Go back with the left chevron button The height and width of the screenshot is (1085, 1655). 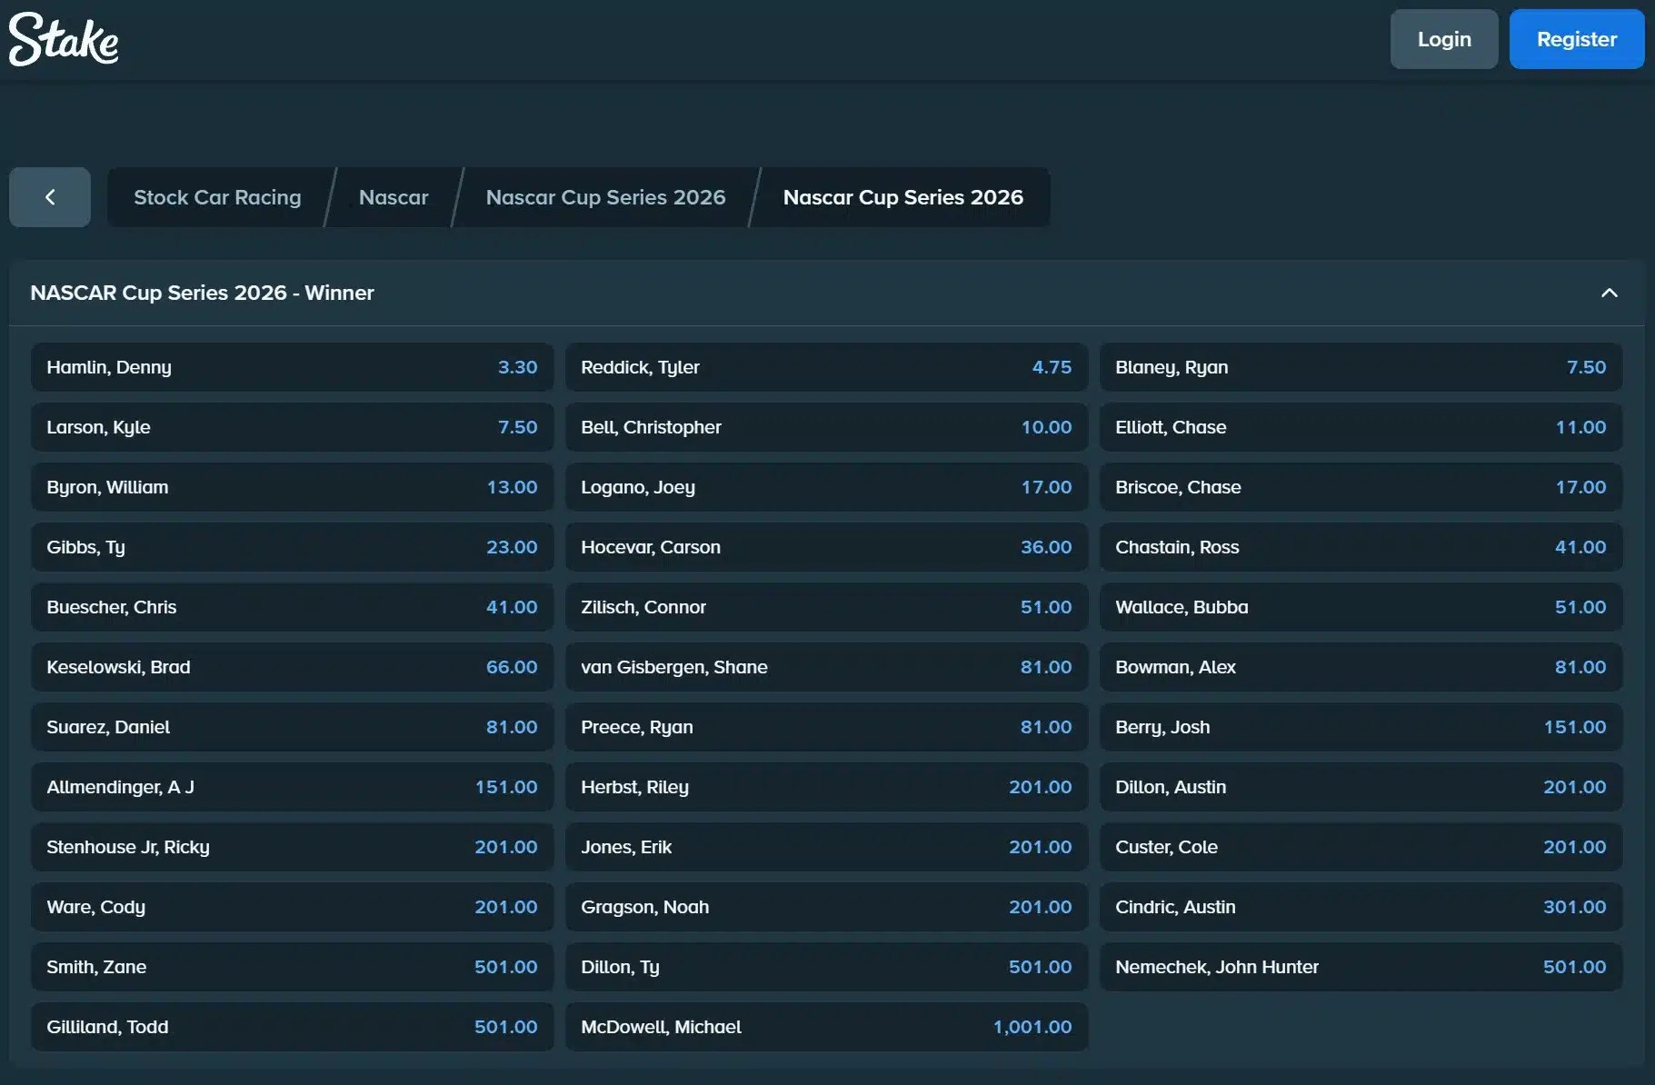(x=50, y=197)
